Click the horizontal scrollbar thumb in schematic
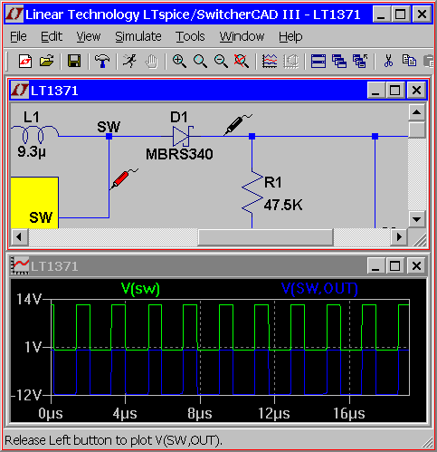This screenshot has width=437, height=452. coord(266,237)
